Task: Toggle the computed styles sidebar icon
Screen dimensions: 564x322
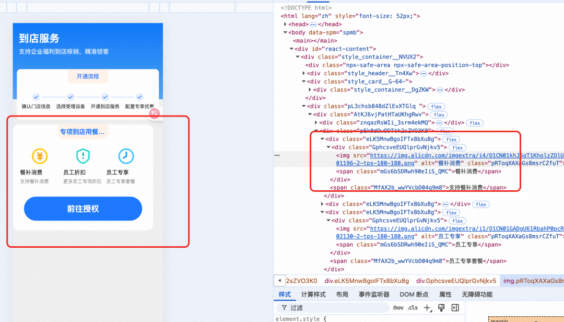Action: (455, 307)
